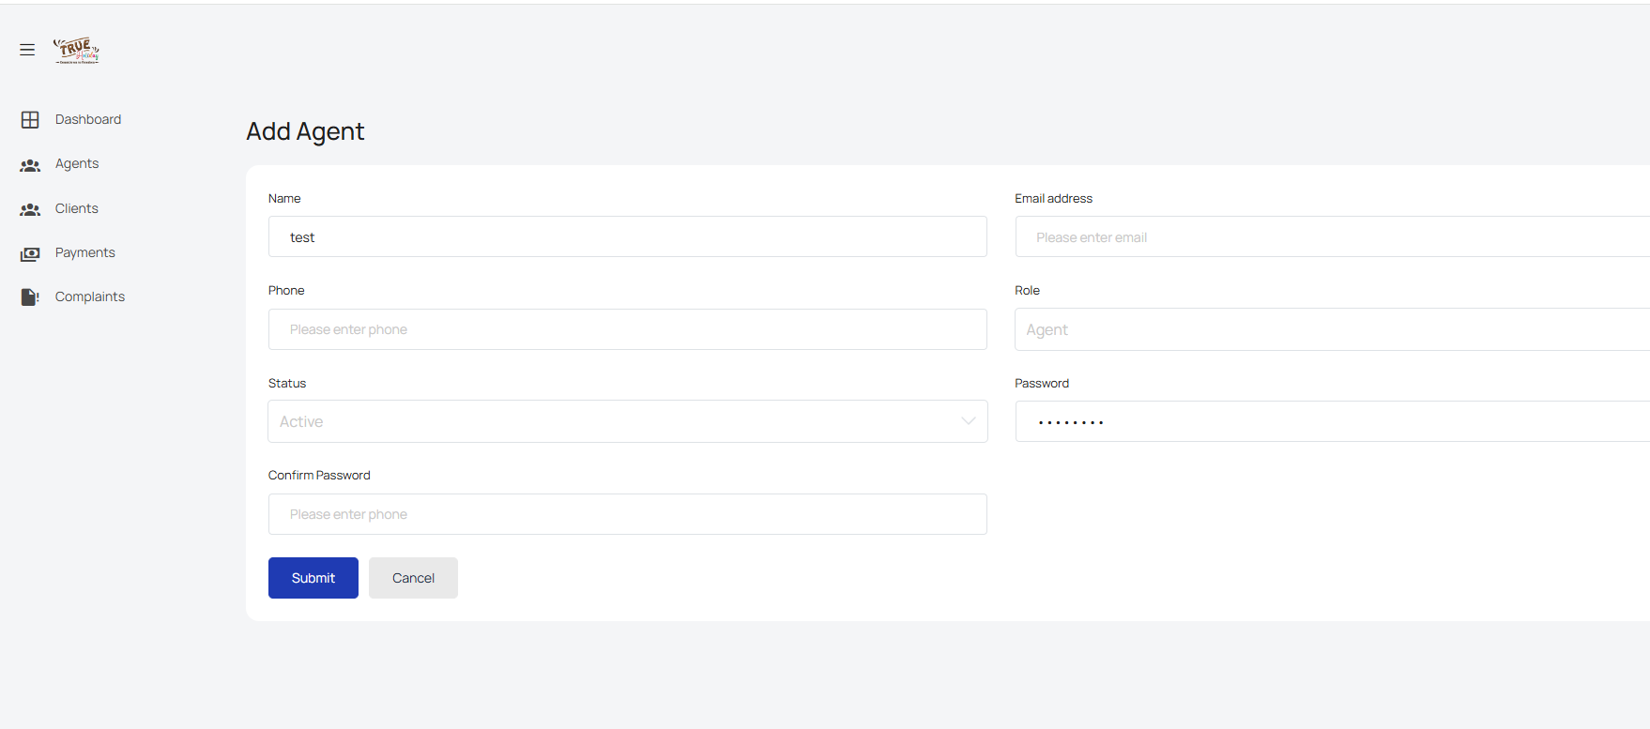Expand the Status dropdown chevron
This screenshot has height=729, width=1650.
[968, 421]
